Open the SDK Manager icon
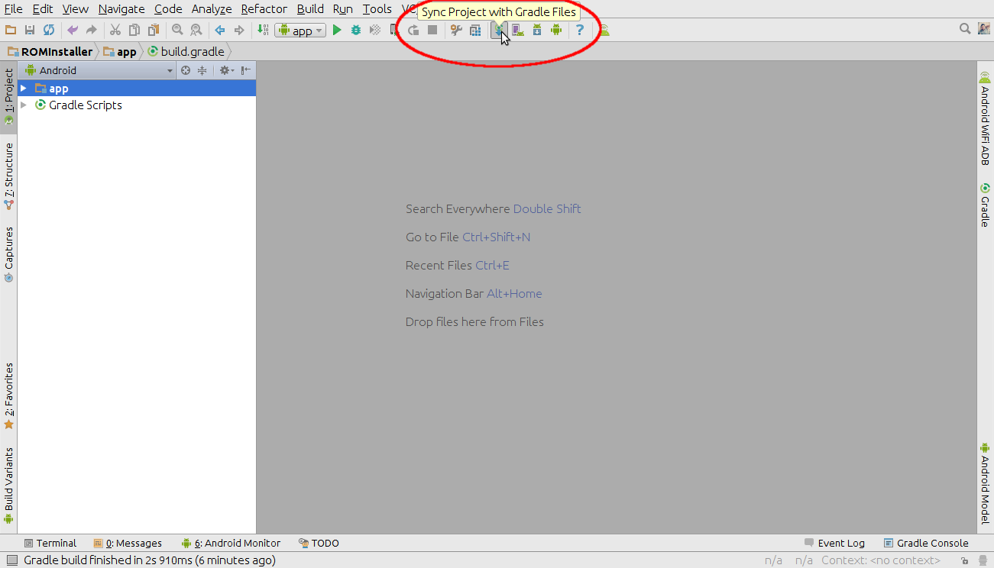Viewport: 994px width, 568px height. [x=537, y=30]
